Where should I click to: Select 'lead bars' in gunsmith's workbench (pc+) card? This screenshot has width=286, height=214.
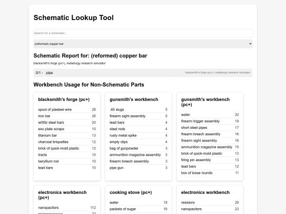click(210, 166)
